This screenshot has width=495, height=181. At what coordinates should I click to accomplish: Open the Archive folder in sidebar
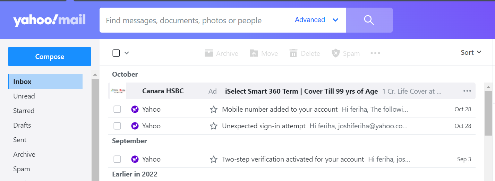[x=45, y=154]
